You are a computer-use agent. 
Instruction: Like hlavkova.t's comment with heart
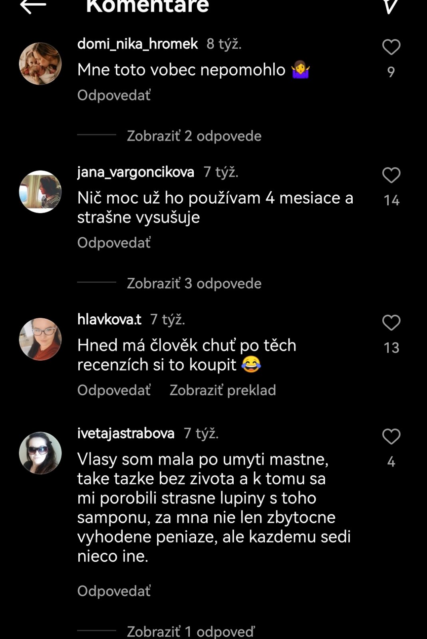(391, 323)
